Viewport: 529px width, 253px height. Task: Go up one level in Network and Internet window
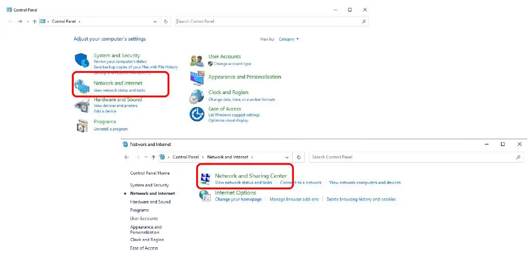click(154, 157)
